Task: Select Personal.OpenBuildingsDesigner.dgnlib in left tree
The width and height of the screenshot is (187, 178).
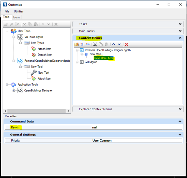Action: (47, 61)
